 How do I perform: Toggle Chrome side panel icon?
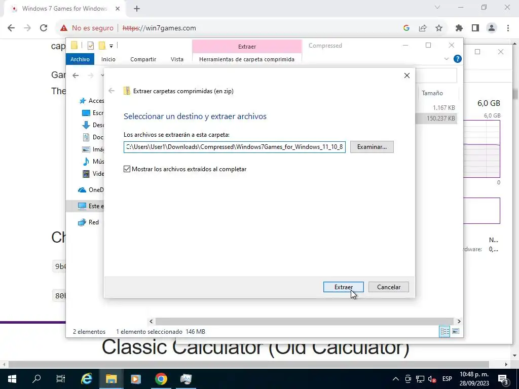pyautogui.click(x=475, y=28)
